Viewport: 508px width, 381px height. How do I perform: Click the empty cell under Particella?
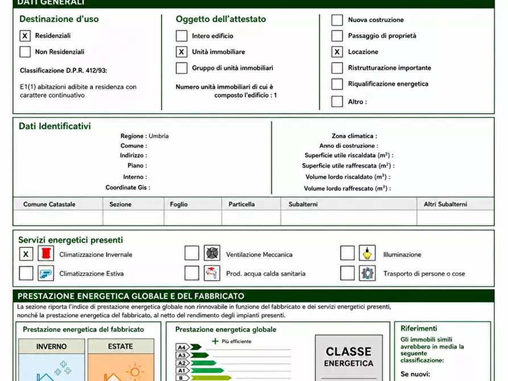coord(251,217)
